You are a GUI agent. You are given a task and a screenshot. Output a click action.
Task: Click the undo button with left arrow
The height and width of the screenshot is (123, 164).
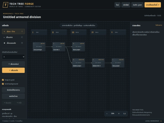click(8, 103)
